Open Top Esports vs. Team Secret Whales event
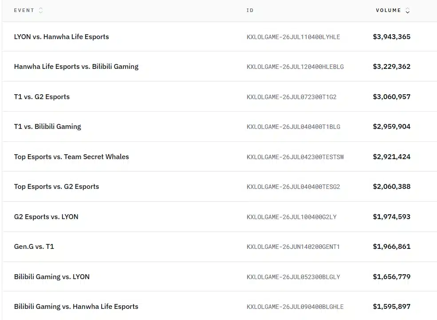This screenshot has height=320, width=437. pyautogui.click(x=71, y=156)
